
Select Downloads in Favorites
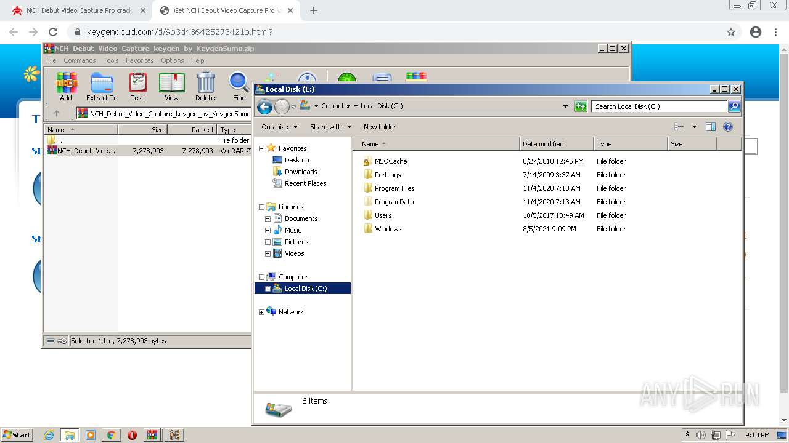click(301, 172)
